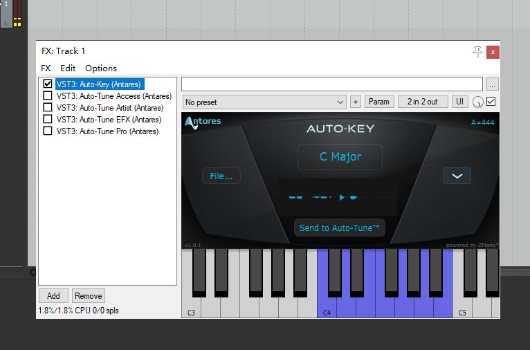Click the track 1 folder icon
530x350 pixels.
point(6,24)
